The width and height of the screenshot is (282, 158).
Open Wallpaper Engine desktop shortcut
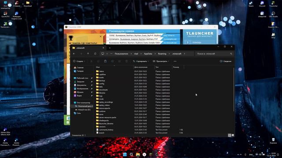click(x=17, y=16)
